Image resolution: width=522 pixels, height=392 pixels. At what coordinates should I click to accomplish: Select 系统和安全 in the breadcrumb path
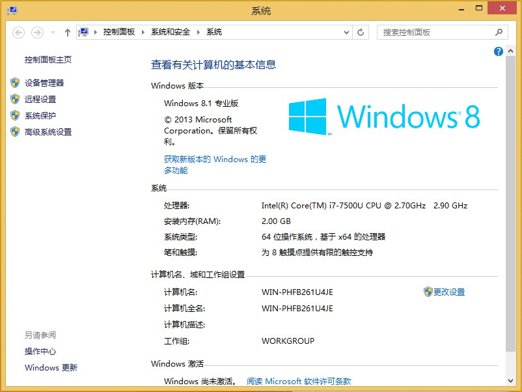[x=171, y=32]
